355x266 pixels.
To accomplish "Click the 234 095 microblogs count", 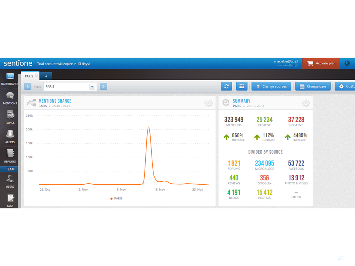I will tap(264, 163).
